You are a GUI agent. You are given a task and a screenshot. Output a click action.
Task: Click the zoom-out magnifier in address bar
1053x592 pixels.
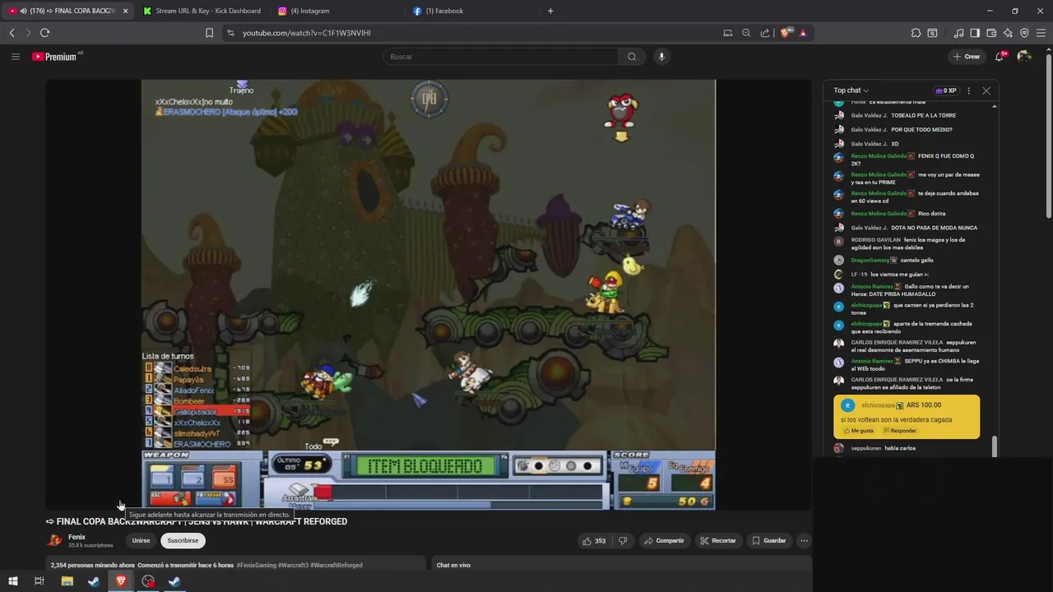[746, 33]
